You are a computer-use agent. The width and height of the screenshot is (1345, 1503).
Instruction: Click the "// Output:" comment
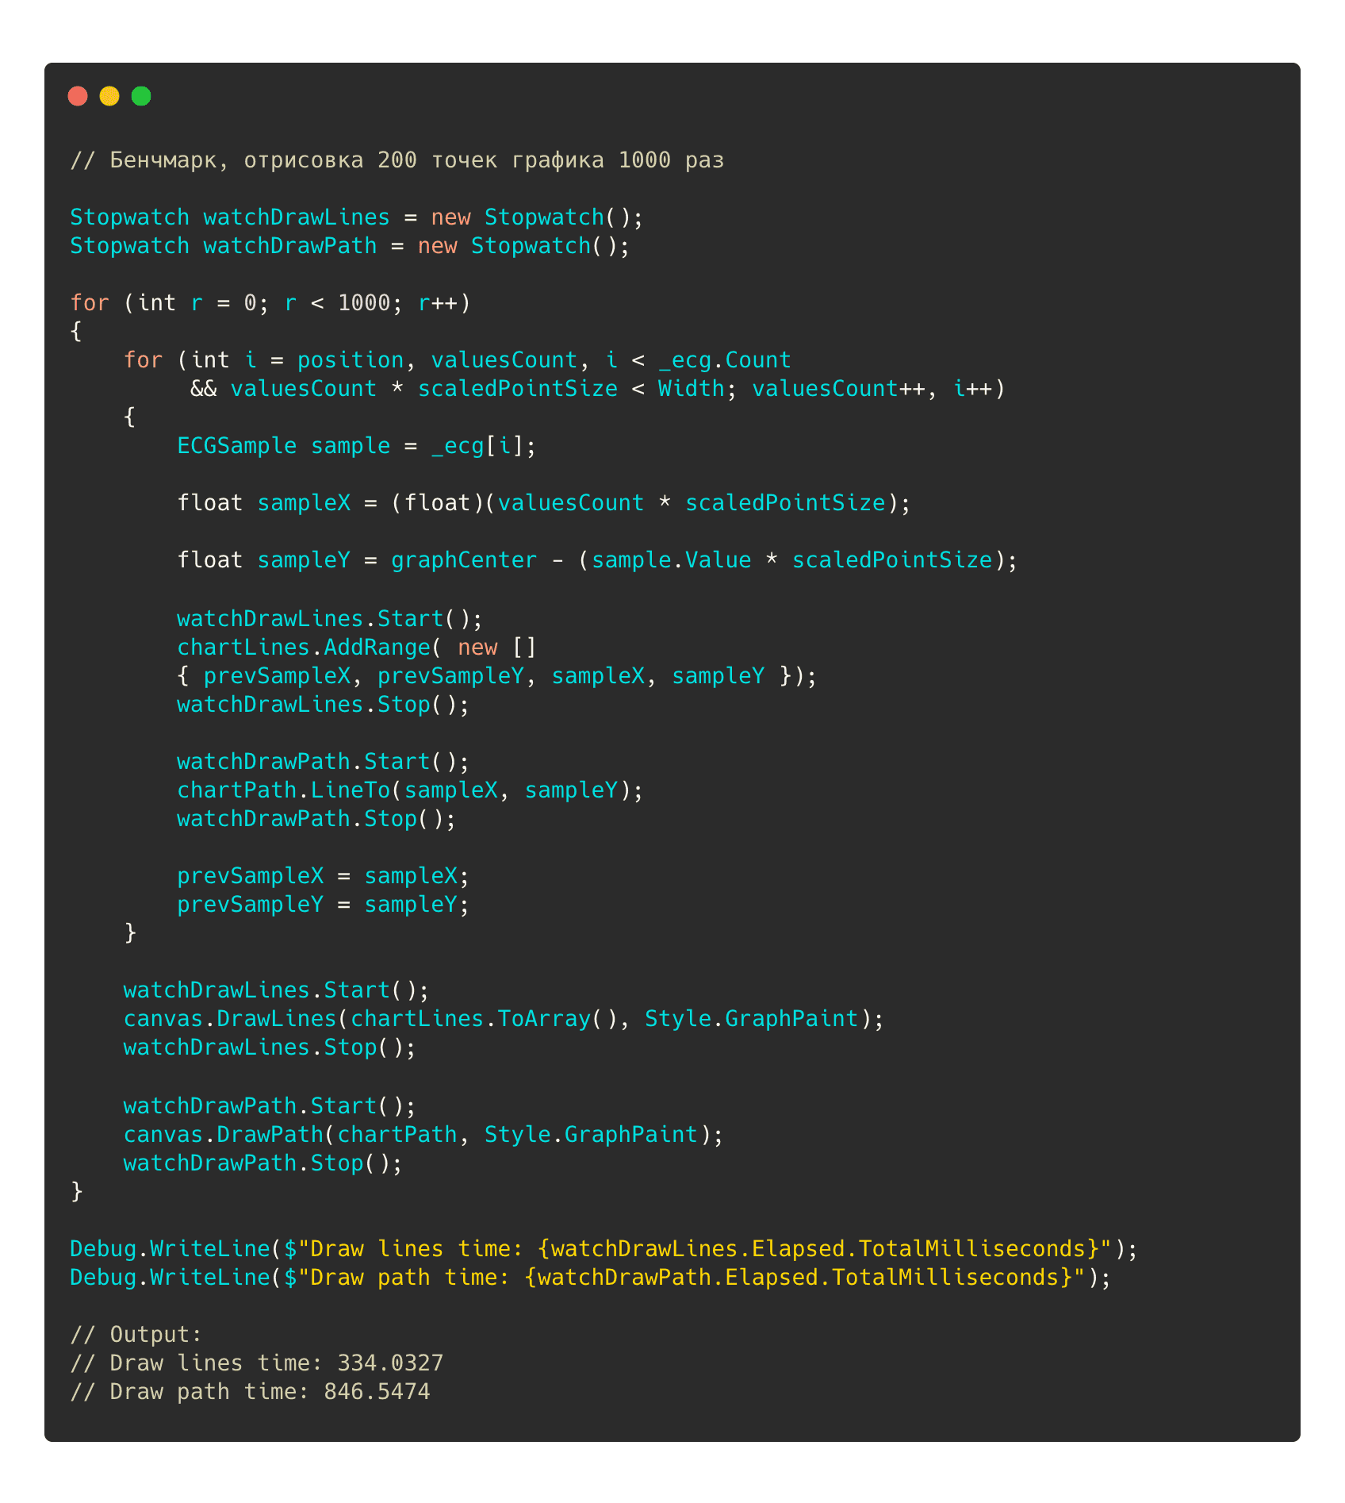136,1335
